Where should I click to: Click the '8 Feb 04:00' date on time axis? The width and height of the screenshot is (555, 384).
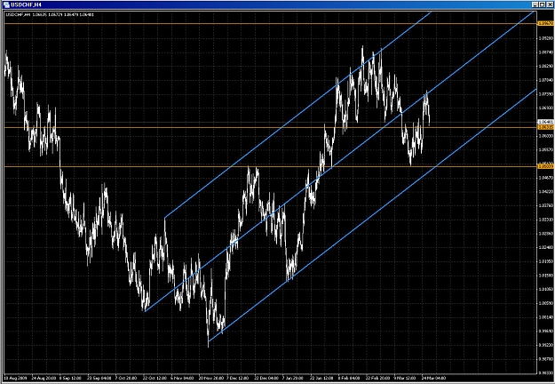click(x=349, y=378)
